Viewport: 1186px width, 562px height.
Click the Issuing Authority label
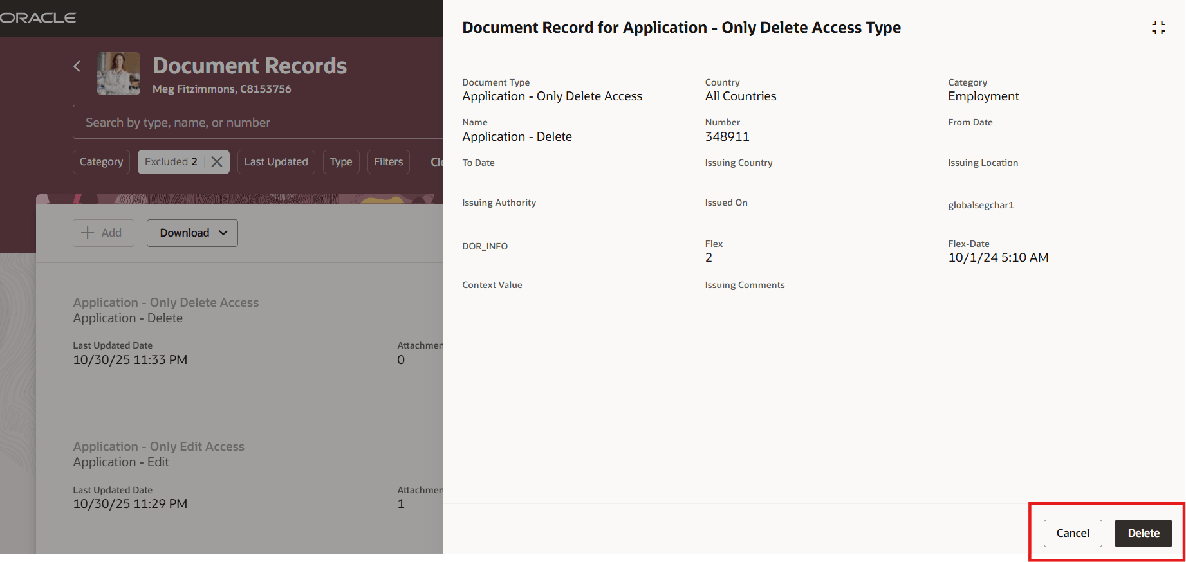(499, 203)
